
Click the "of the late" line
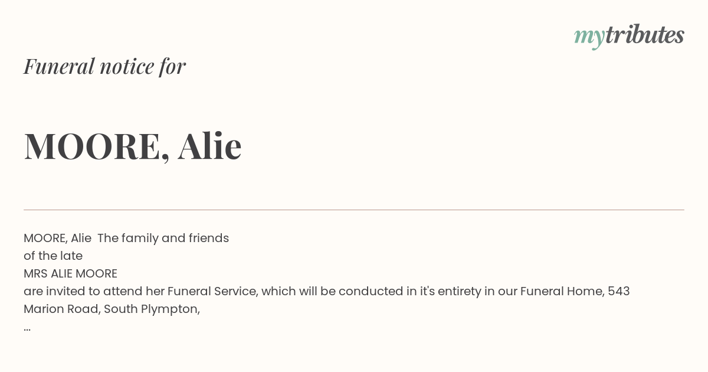point(53,256)
